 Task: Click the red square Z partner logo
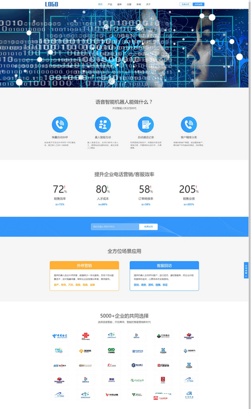(x=163, y=380)
